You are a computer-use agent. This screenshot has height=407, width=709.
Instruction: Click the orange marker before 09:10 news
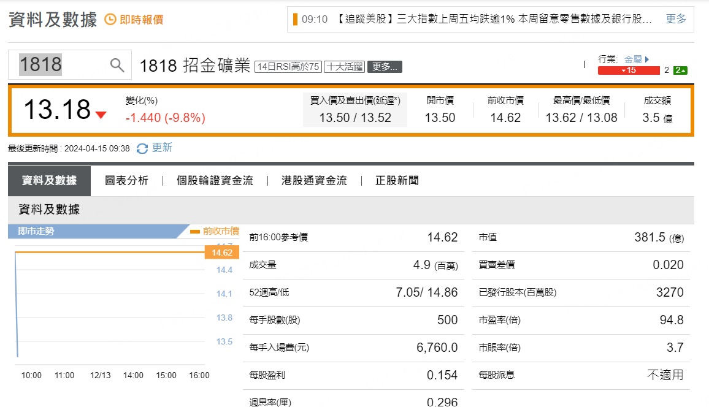pyautogui.click(x=295, y=19)
